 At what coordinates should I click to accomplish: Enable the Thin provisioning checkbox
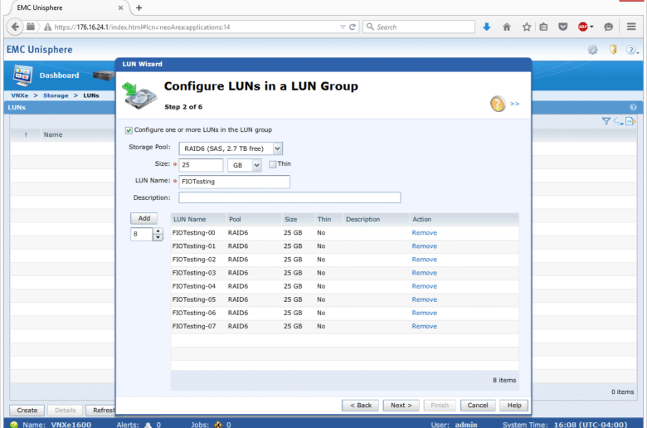pyautogui.click(x=272, y=164)
